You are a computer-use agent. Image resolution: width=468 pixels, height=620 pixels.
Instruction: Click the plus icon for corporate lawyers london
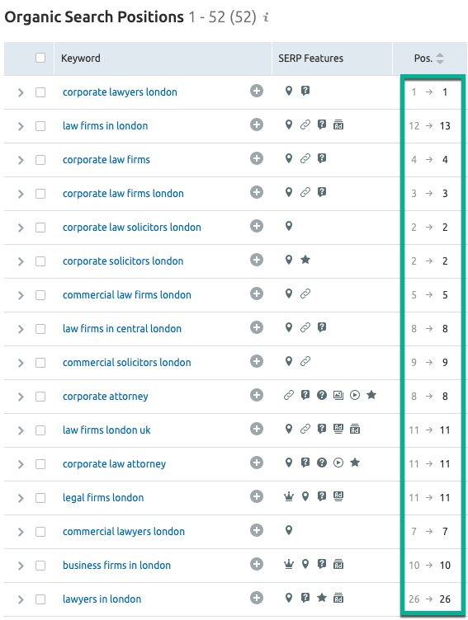(x=257, y=91)
